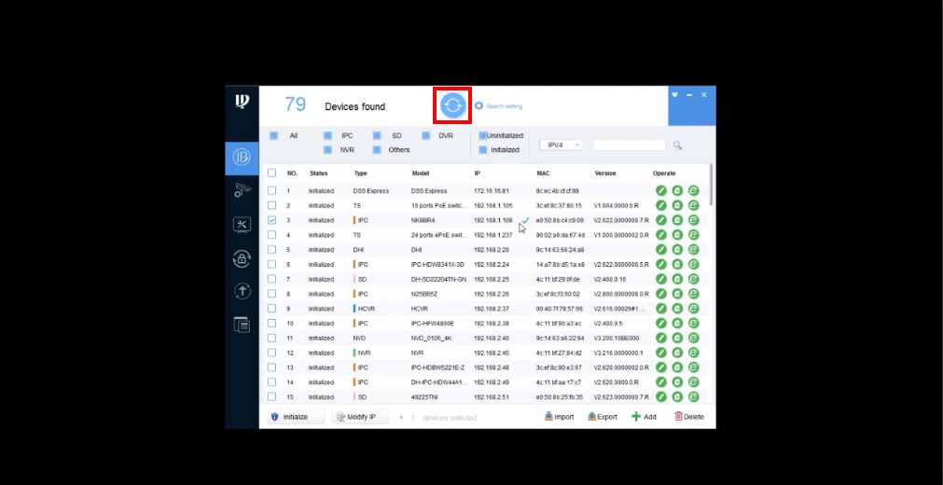Open the IPV4 dropdown
The width and height of the screenshot is (943, 485).
pyautogui.click(x=562, y=145)
